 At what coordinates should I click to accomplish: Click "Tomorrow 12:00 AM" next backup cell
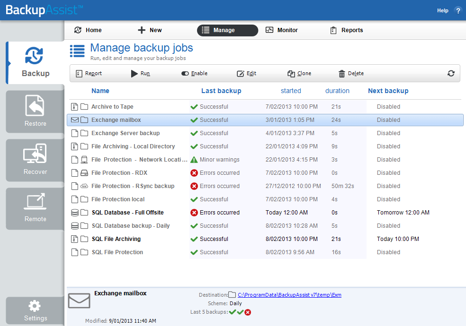pyautogui.click(x=403, y=213)
